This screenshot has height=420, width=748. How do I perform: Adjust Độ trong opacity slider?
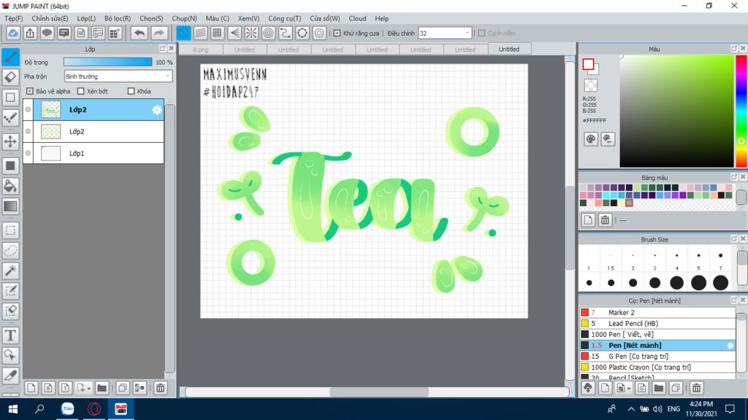pyautogui.click(x=108, y=62)
